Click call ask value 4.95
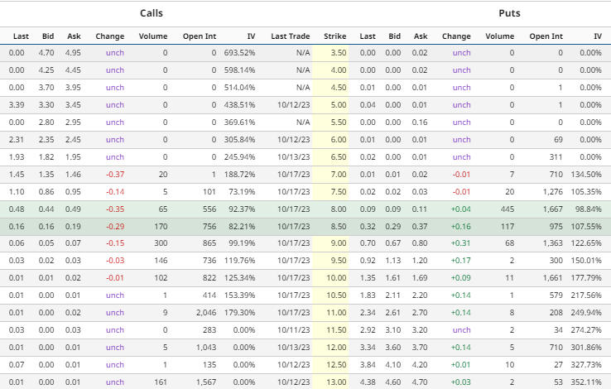This screenshot has width=611, height=389. click(73, 53)
